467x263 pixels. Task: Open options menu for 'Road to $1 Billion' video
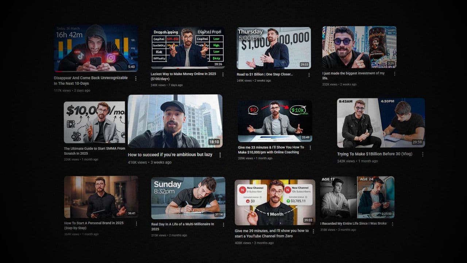(x=310, y=75)
